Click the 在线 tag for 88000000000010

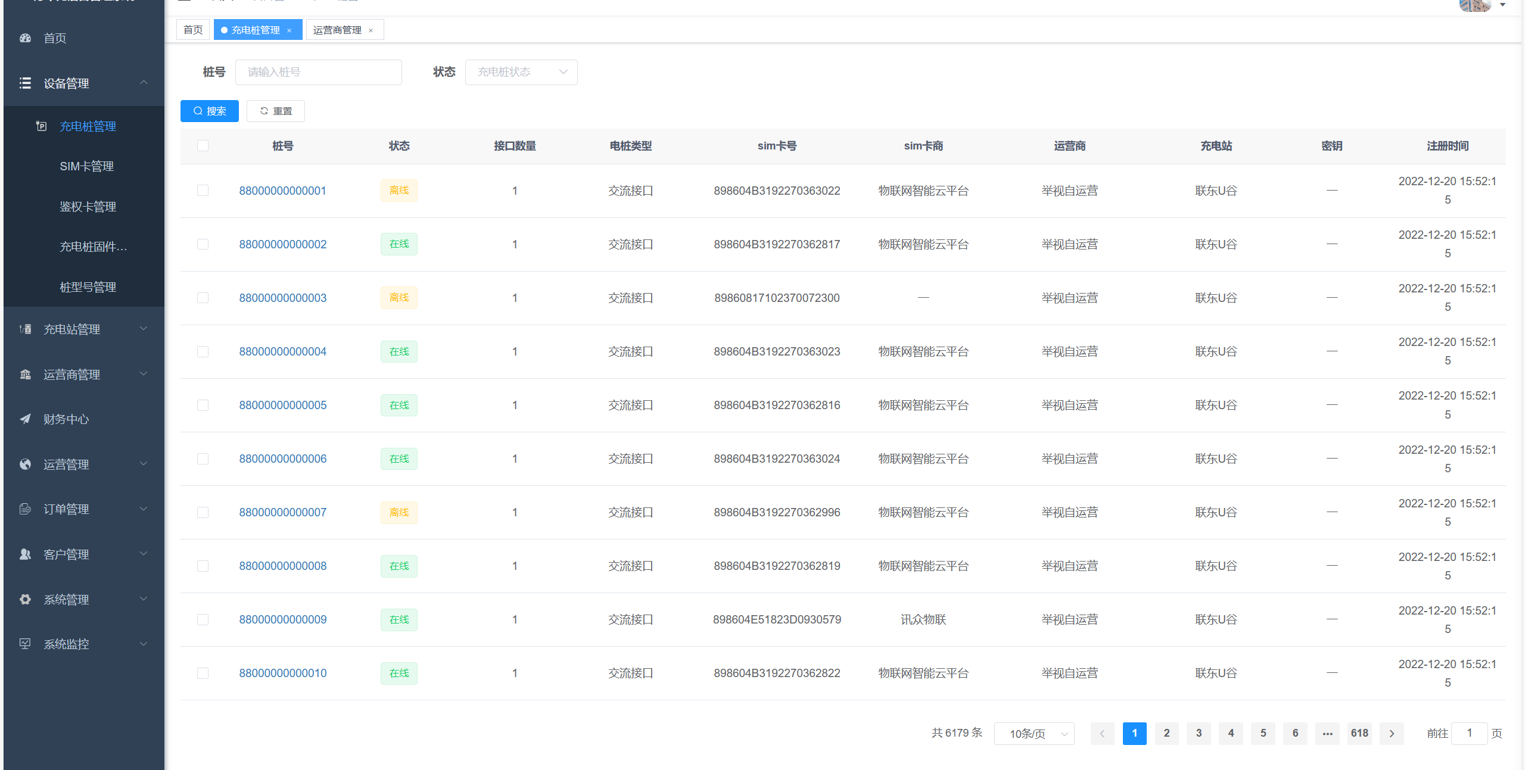click(399, 673)
